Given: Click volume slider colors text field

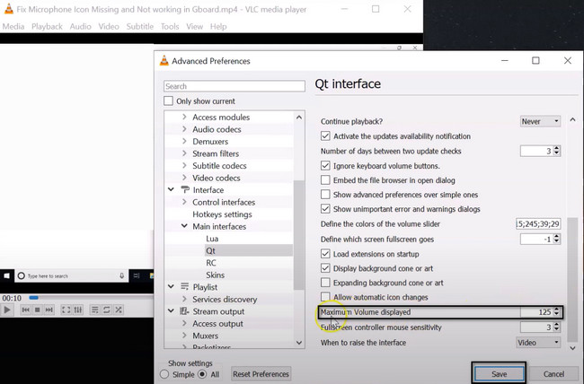Looking at the screenshot, I should coord(538,223).
